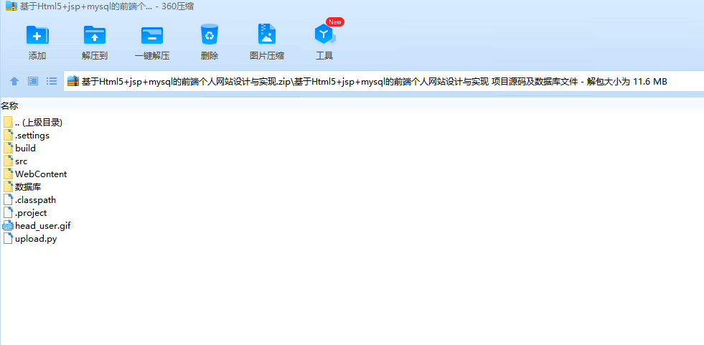Click the 解压到 (Extract to) icon

click(95, 35)
